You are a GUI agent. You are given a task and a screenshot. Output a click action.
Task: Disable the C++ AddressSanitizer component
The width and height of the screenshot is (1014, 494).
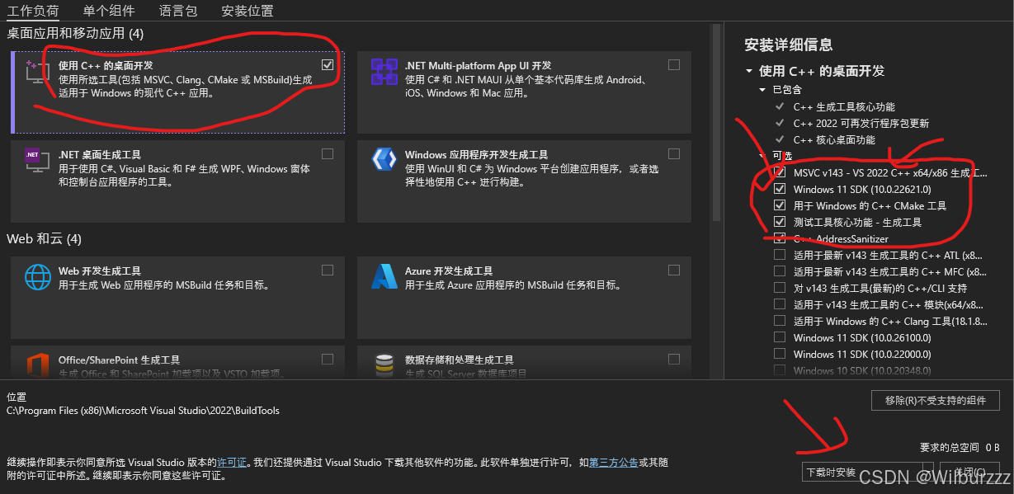coord(780,238)
